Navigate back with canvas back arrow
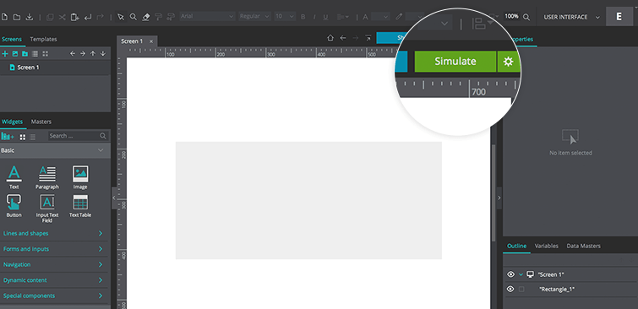This screenshot has width=638, height=309. click(x=343, y=38)
